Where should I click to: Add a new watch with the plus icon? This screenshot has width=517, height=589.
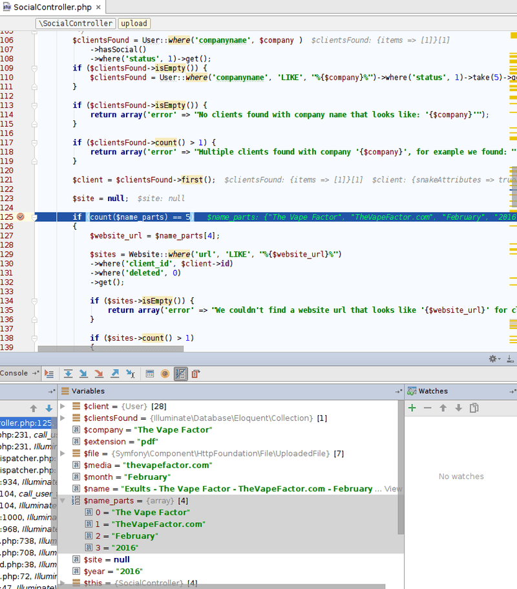coord(412,408)
